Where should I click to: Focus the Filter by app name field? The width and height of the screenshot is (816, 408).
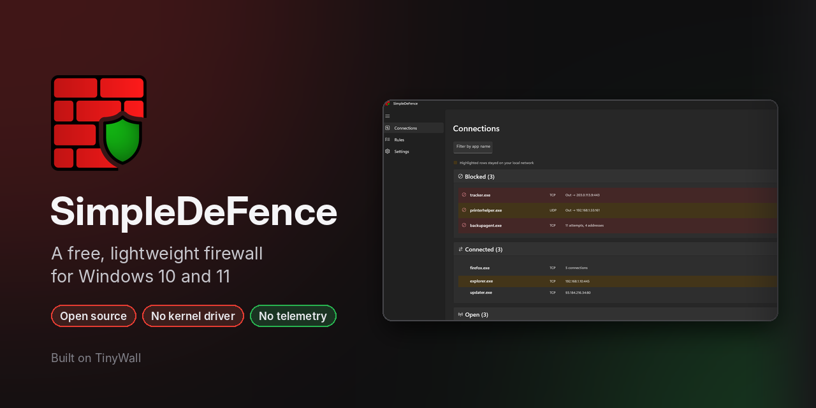[x=473, y=147]
